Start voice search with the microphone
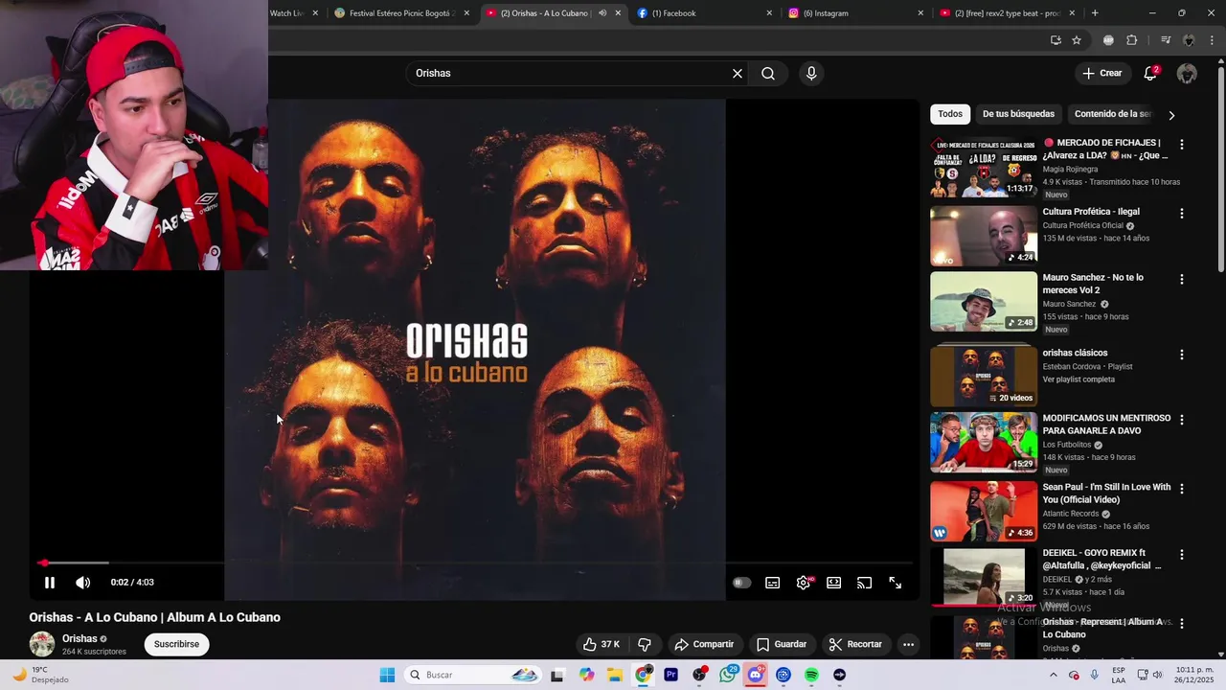Screen dimensions: 1226x690 coord(811,74)
